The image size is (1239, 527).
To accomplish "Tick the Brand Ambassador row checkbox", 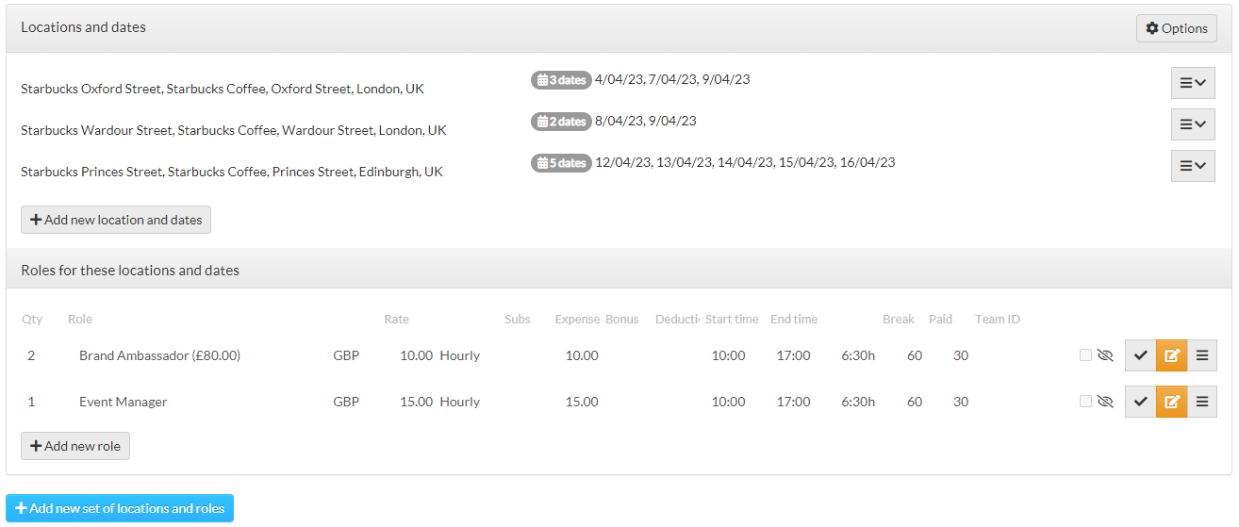I will (x=1085, y=355).
